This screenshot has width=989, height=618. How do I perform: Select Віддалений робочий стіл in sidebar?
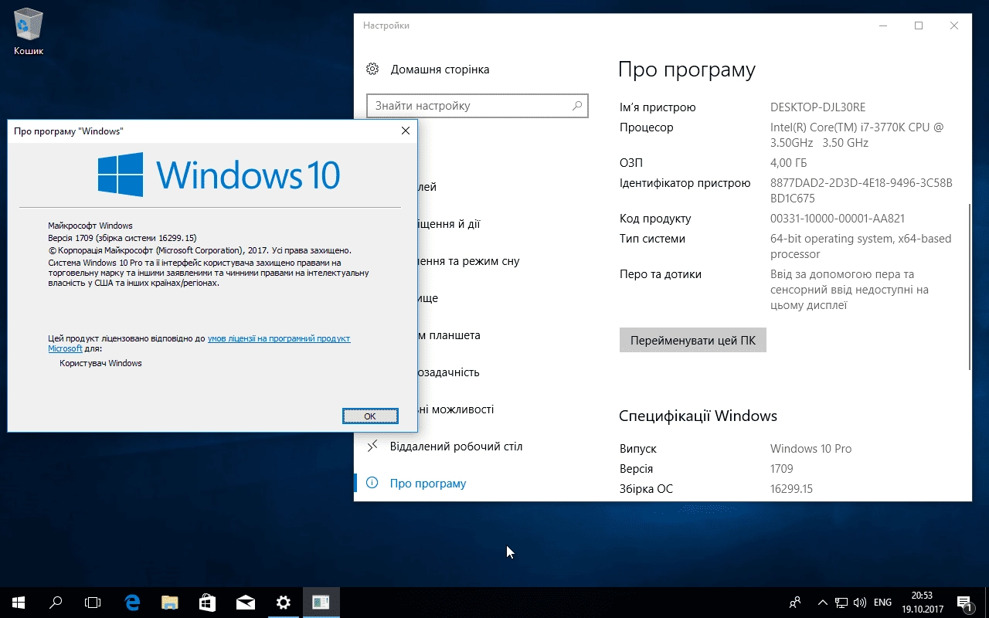coord(456,447)
